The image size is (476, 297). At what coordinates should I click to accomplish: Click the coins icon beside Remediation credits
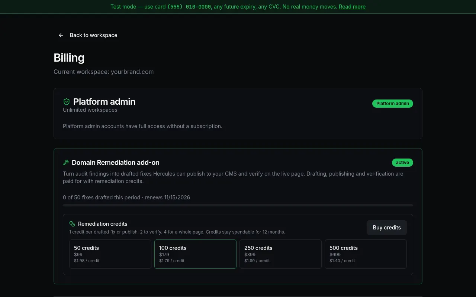[x=72, y=224]
